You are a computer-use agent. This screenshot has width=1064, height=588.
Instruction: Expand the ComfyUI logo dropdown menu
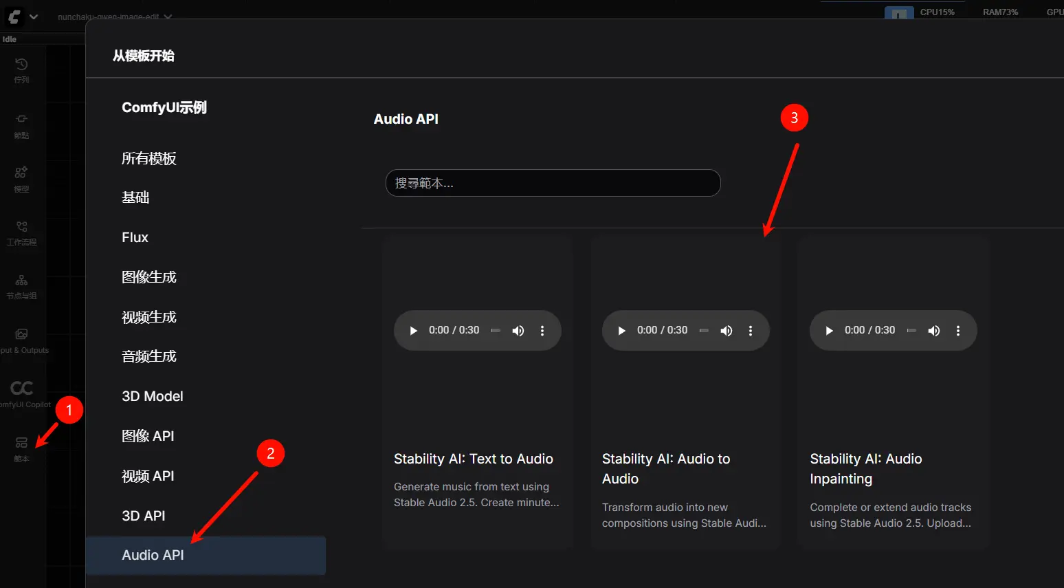click(33, 17)
